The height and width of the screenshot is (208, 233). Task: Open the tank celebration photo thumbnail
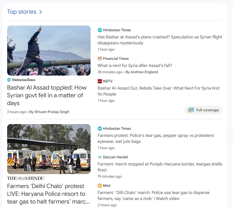tap(49, 51)
